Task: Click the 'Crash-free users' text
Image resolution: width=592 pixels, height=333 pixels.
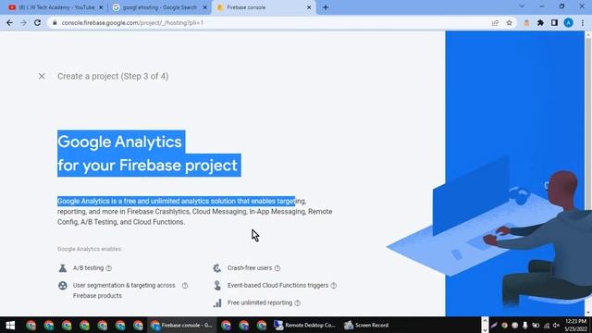Action: click(x=250, y=268)
